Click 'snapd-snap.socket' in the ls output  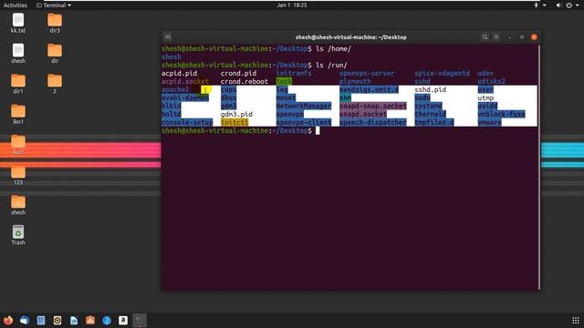coord(373,106)
